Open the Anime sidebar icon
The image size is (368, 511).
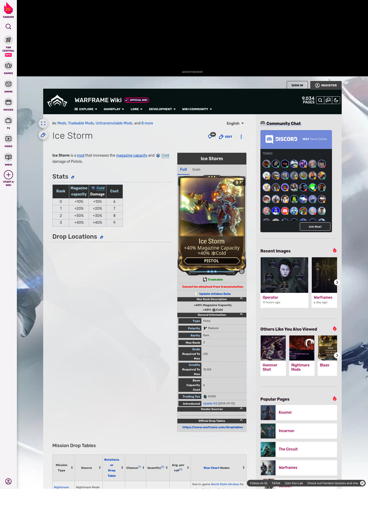click(x=8, y=84)
